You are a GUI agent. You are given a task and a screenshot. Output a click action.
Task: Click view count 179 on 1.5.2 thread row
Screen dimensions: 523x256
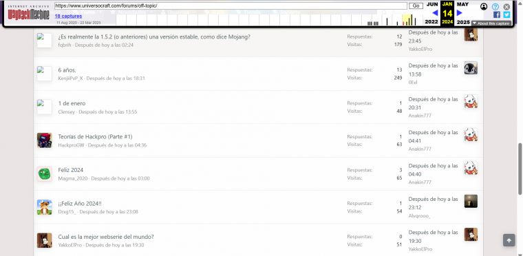(398, 45)
